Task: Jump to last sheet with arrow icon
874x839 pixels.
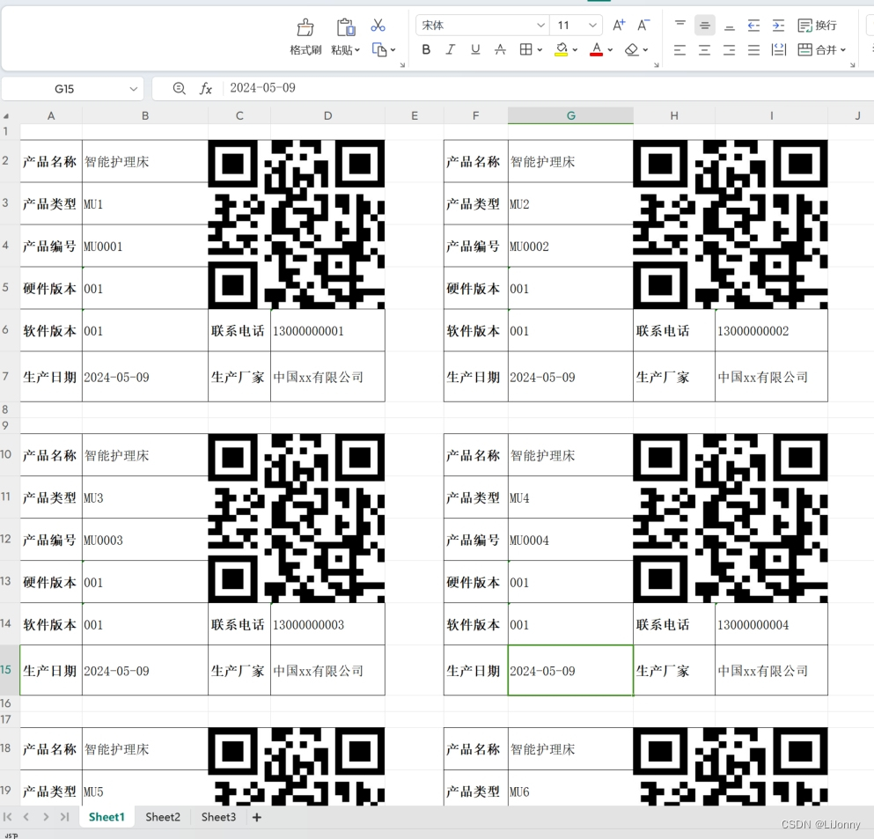Action: [x=64, y=817]
